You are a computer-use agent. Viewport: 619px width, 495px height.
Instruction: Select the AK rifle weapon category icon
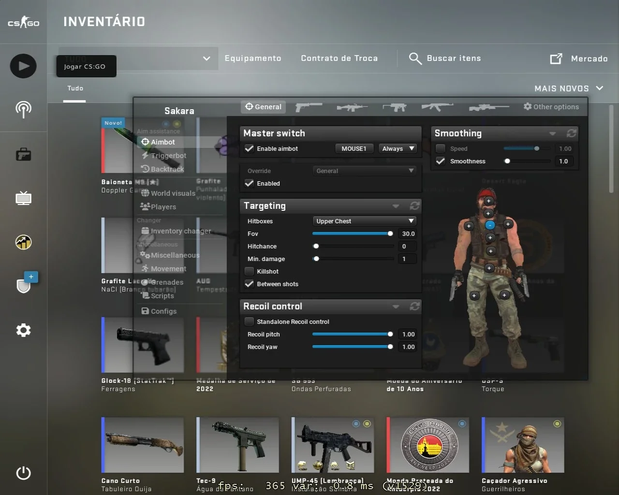(437, 107)
